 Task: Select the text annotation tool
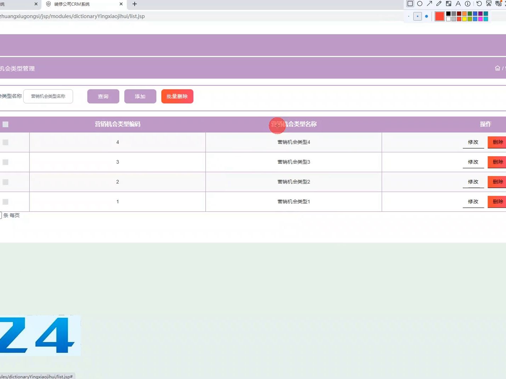(x=458, y=4)
